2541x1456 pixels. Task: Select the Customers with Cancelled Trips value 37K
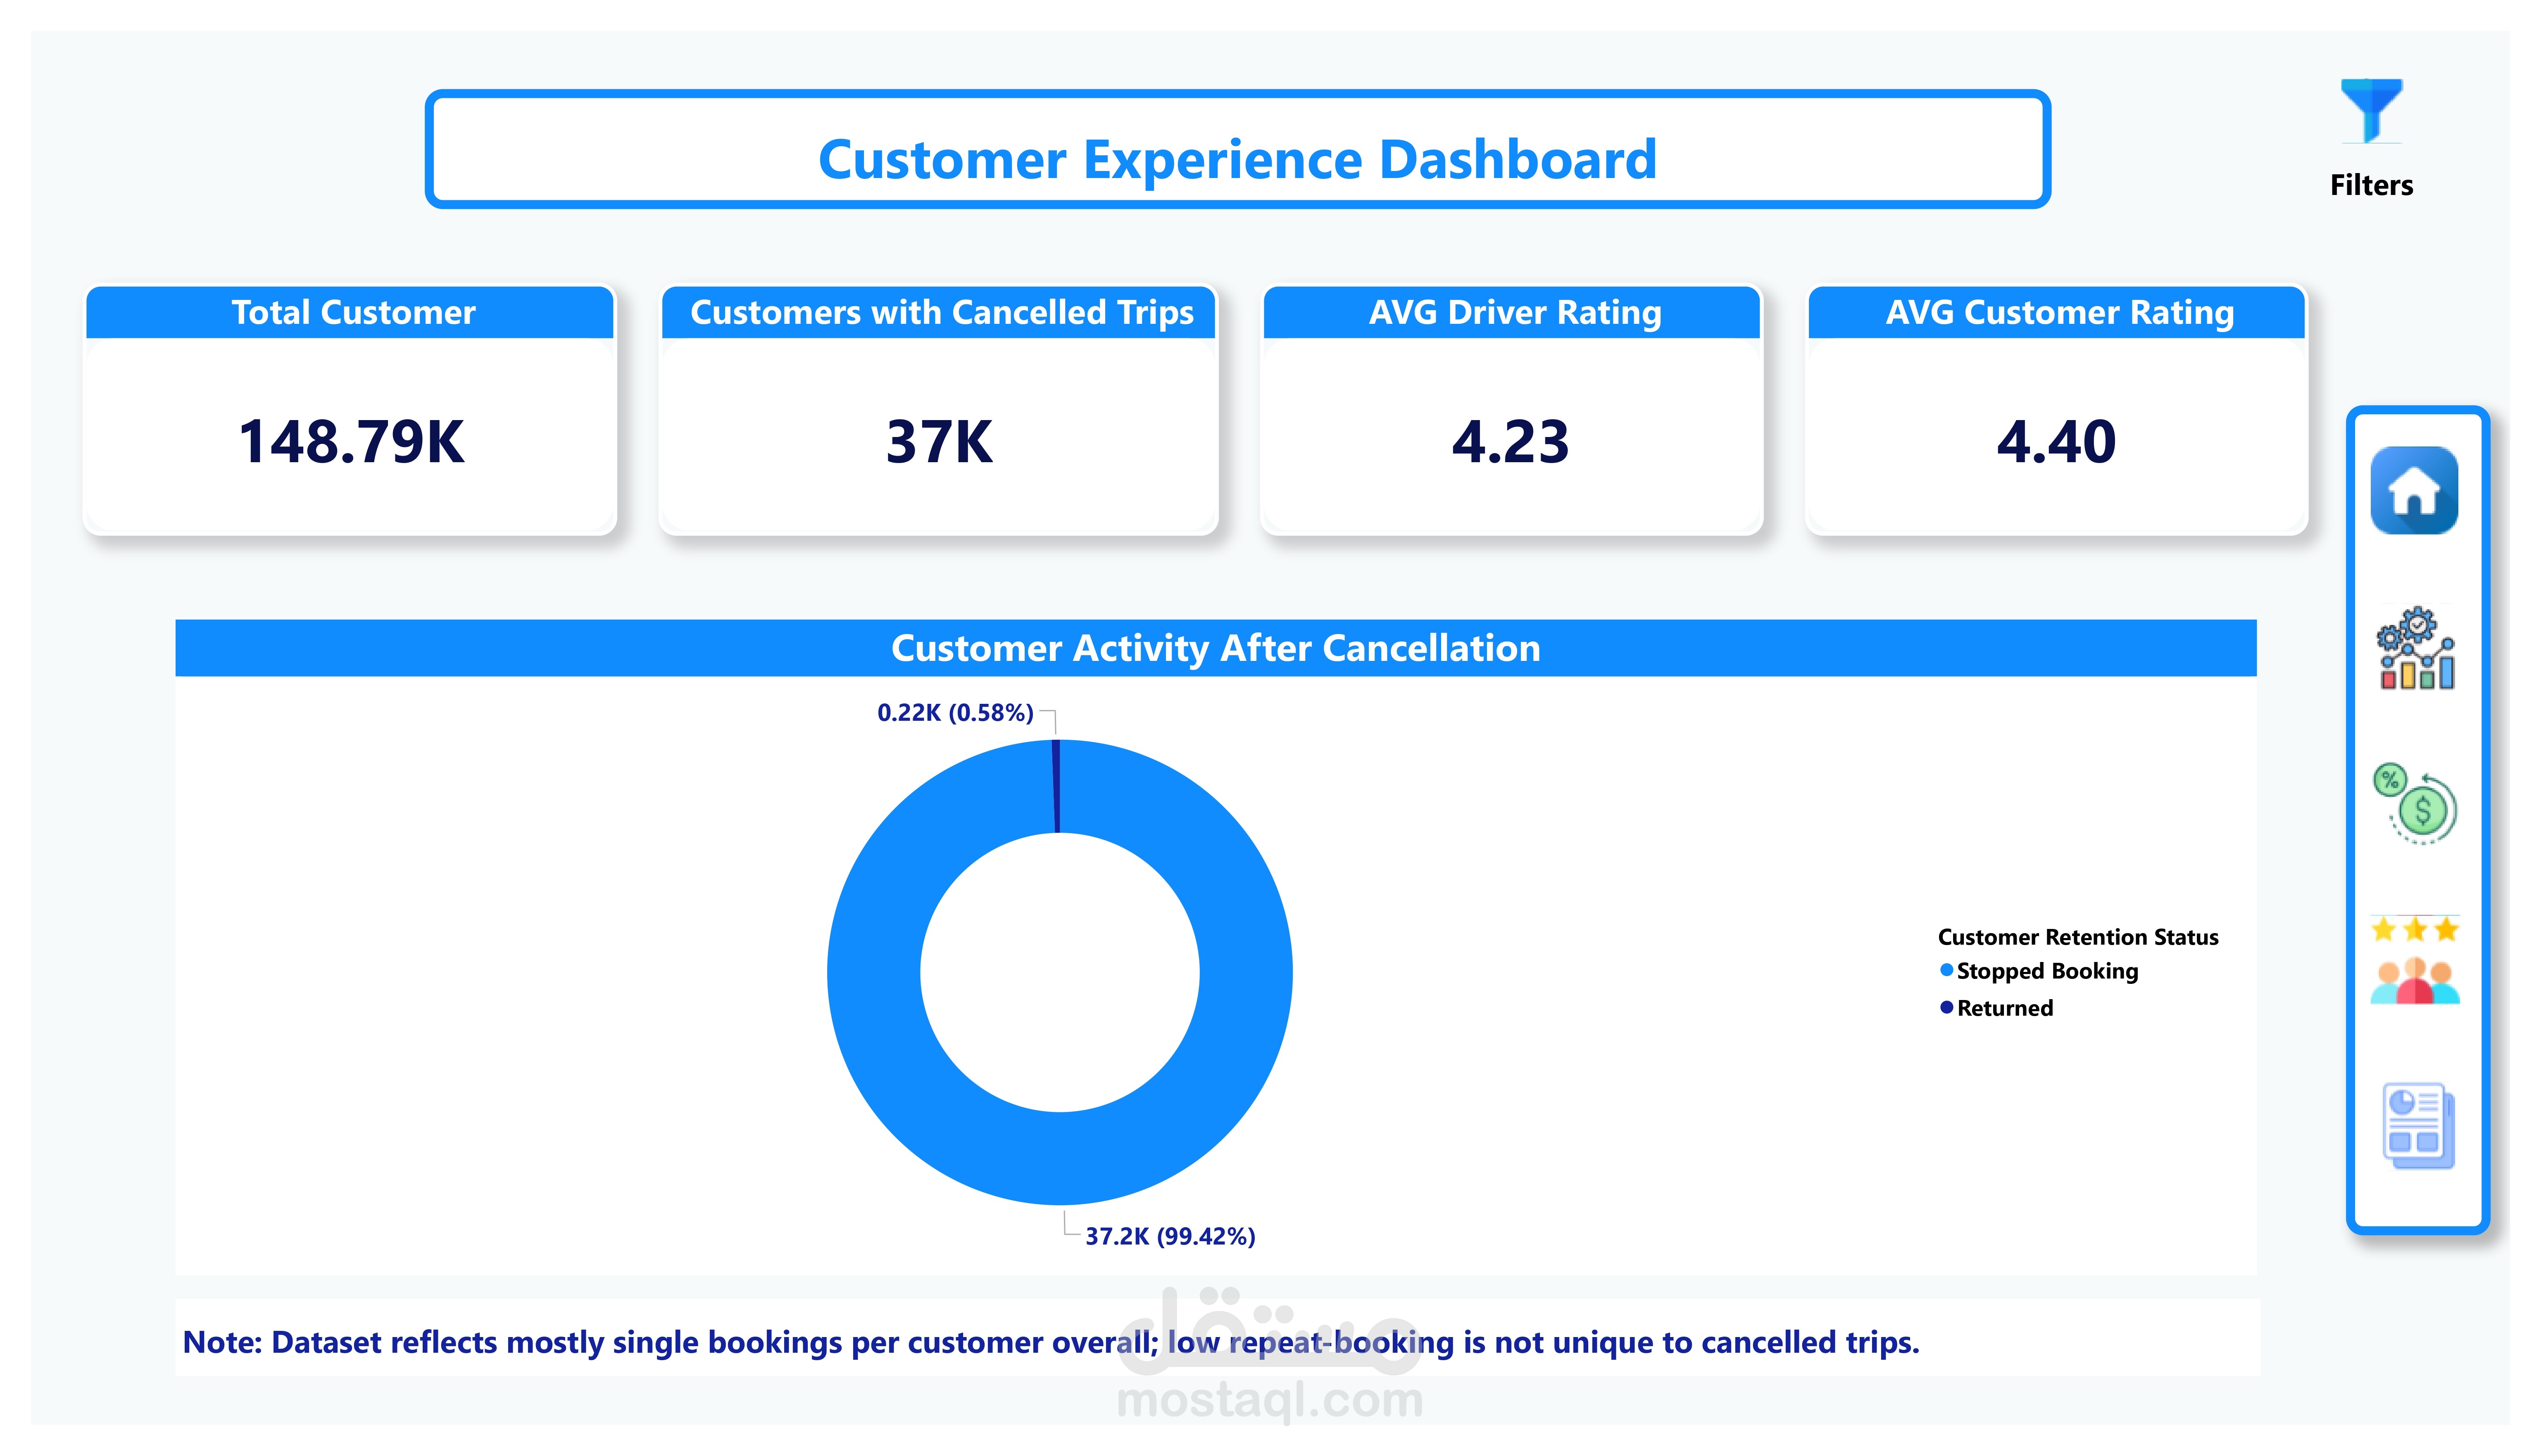[939, 441]
